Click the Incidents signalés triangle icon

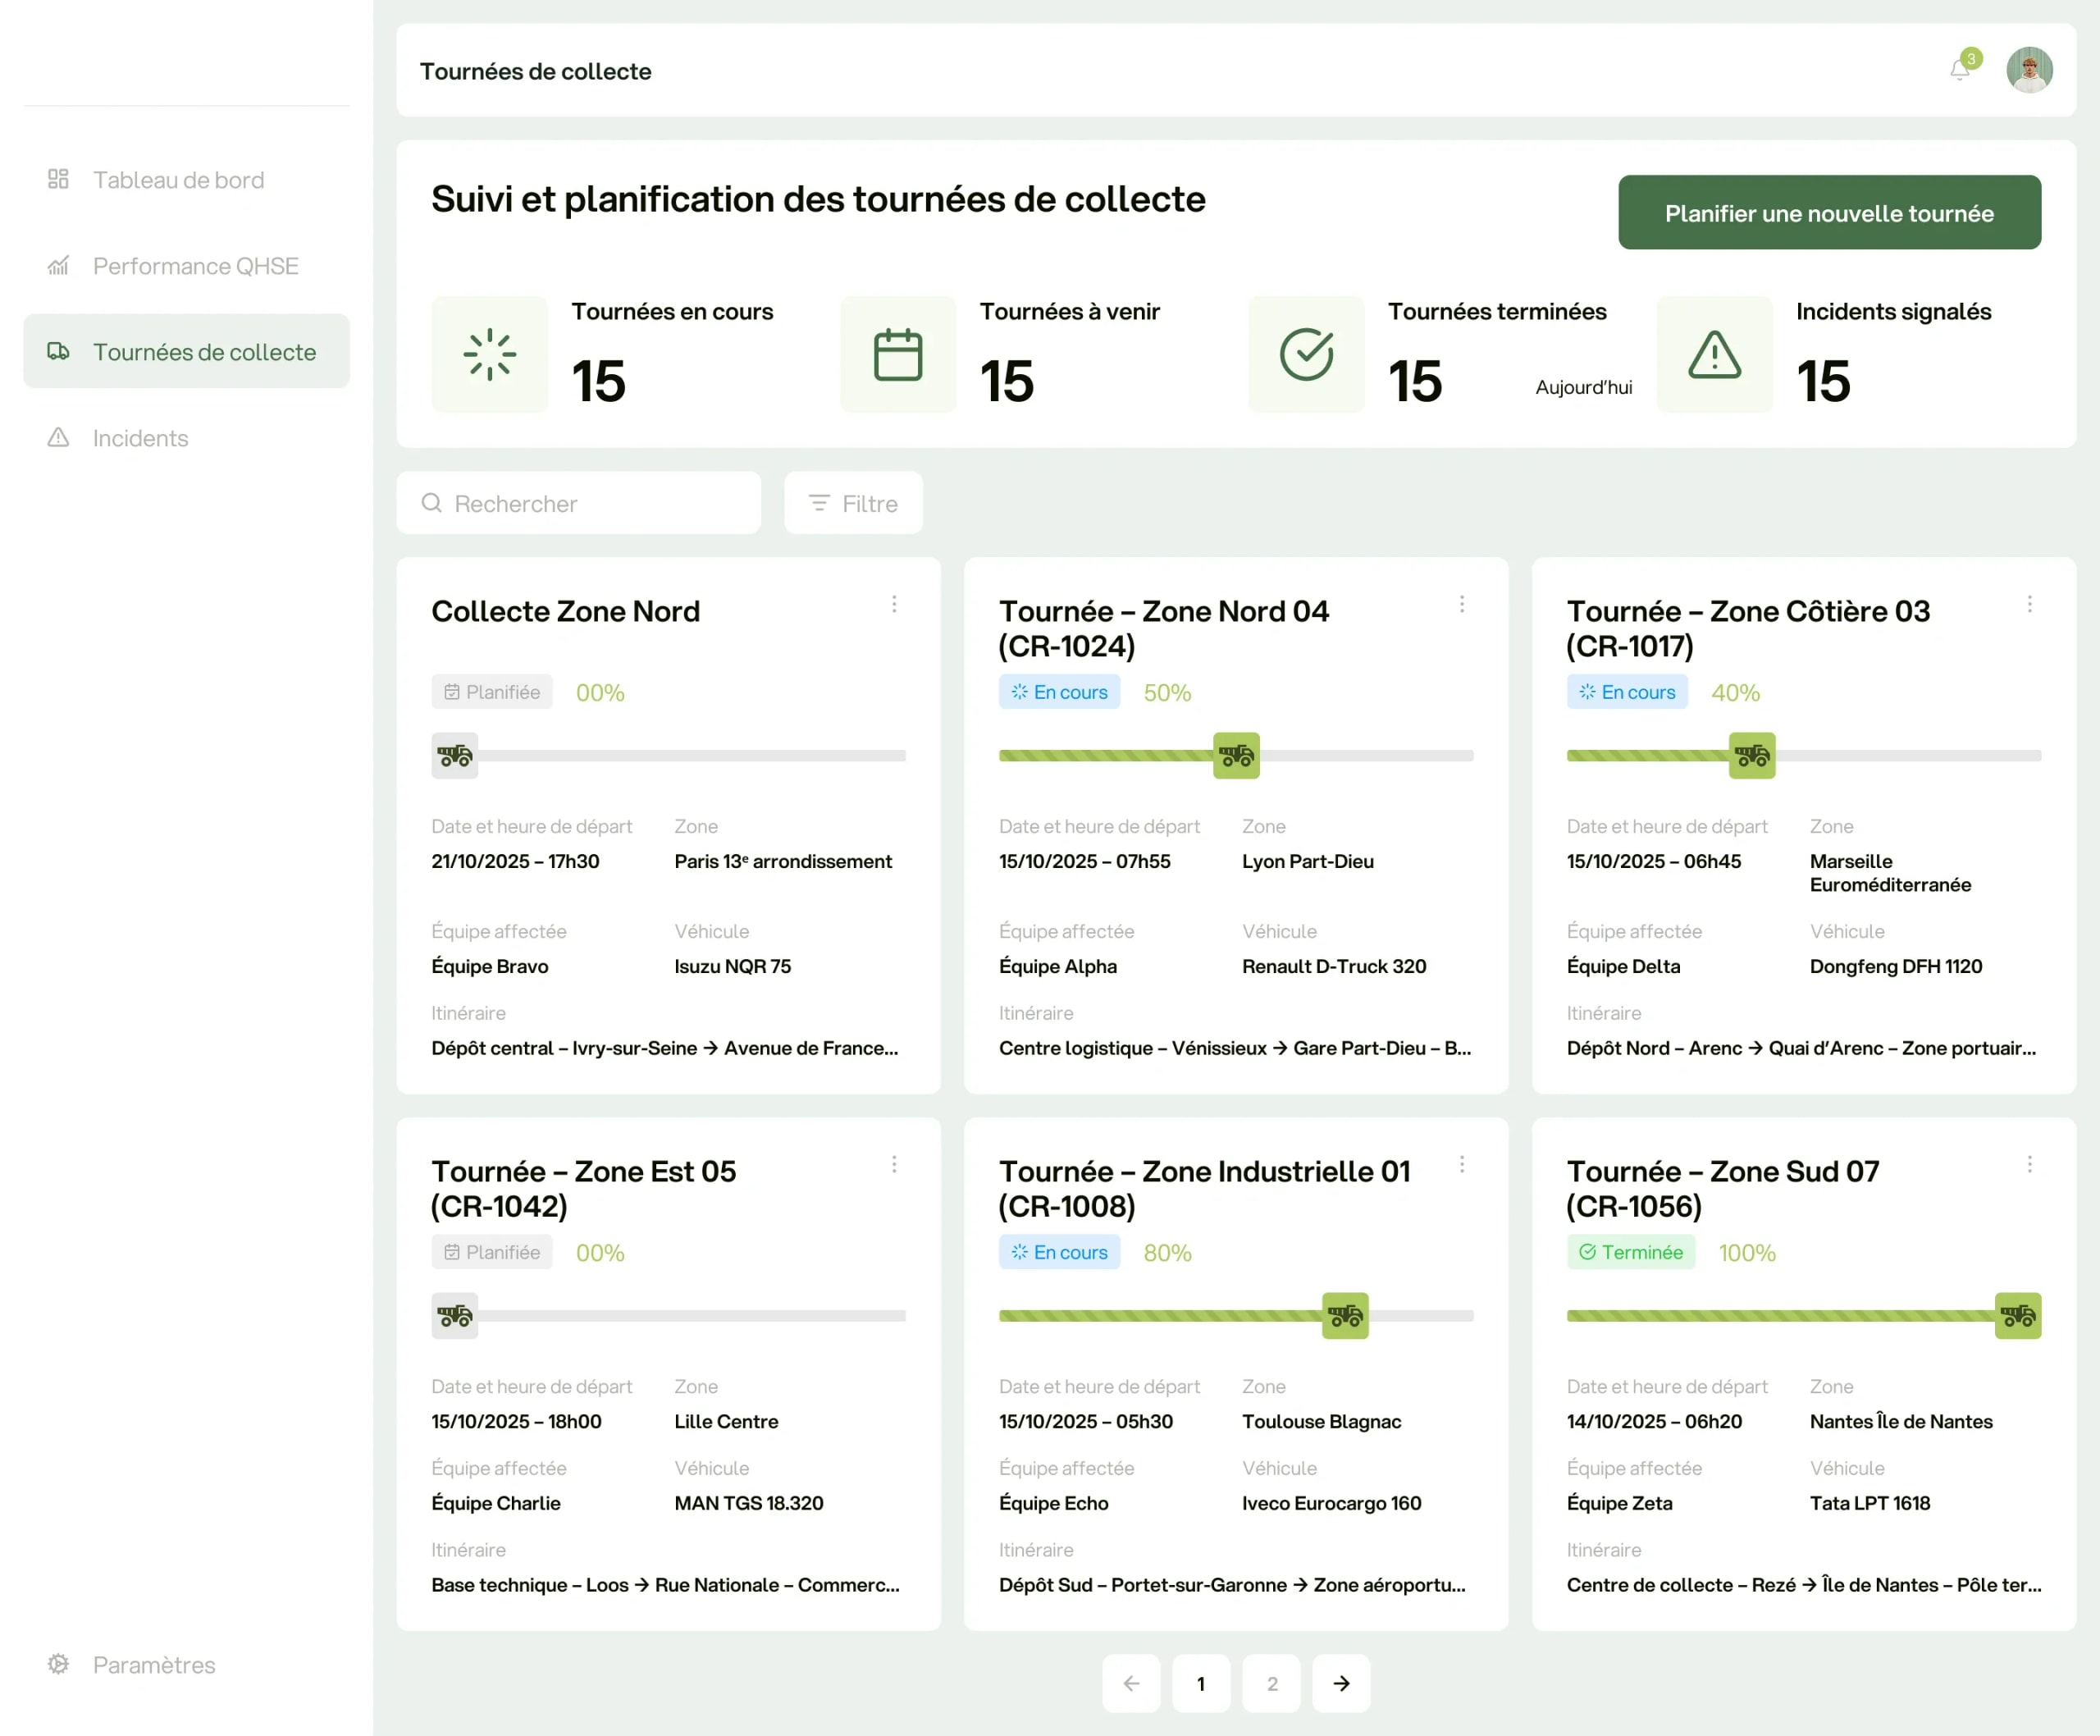(1714, 354)
